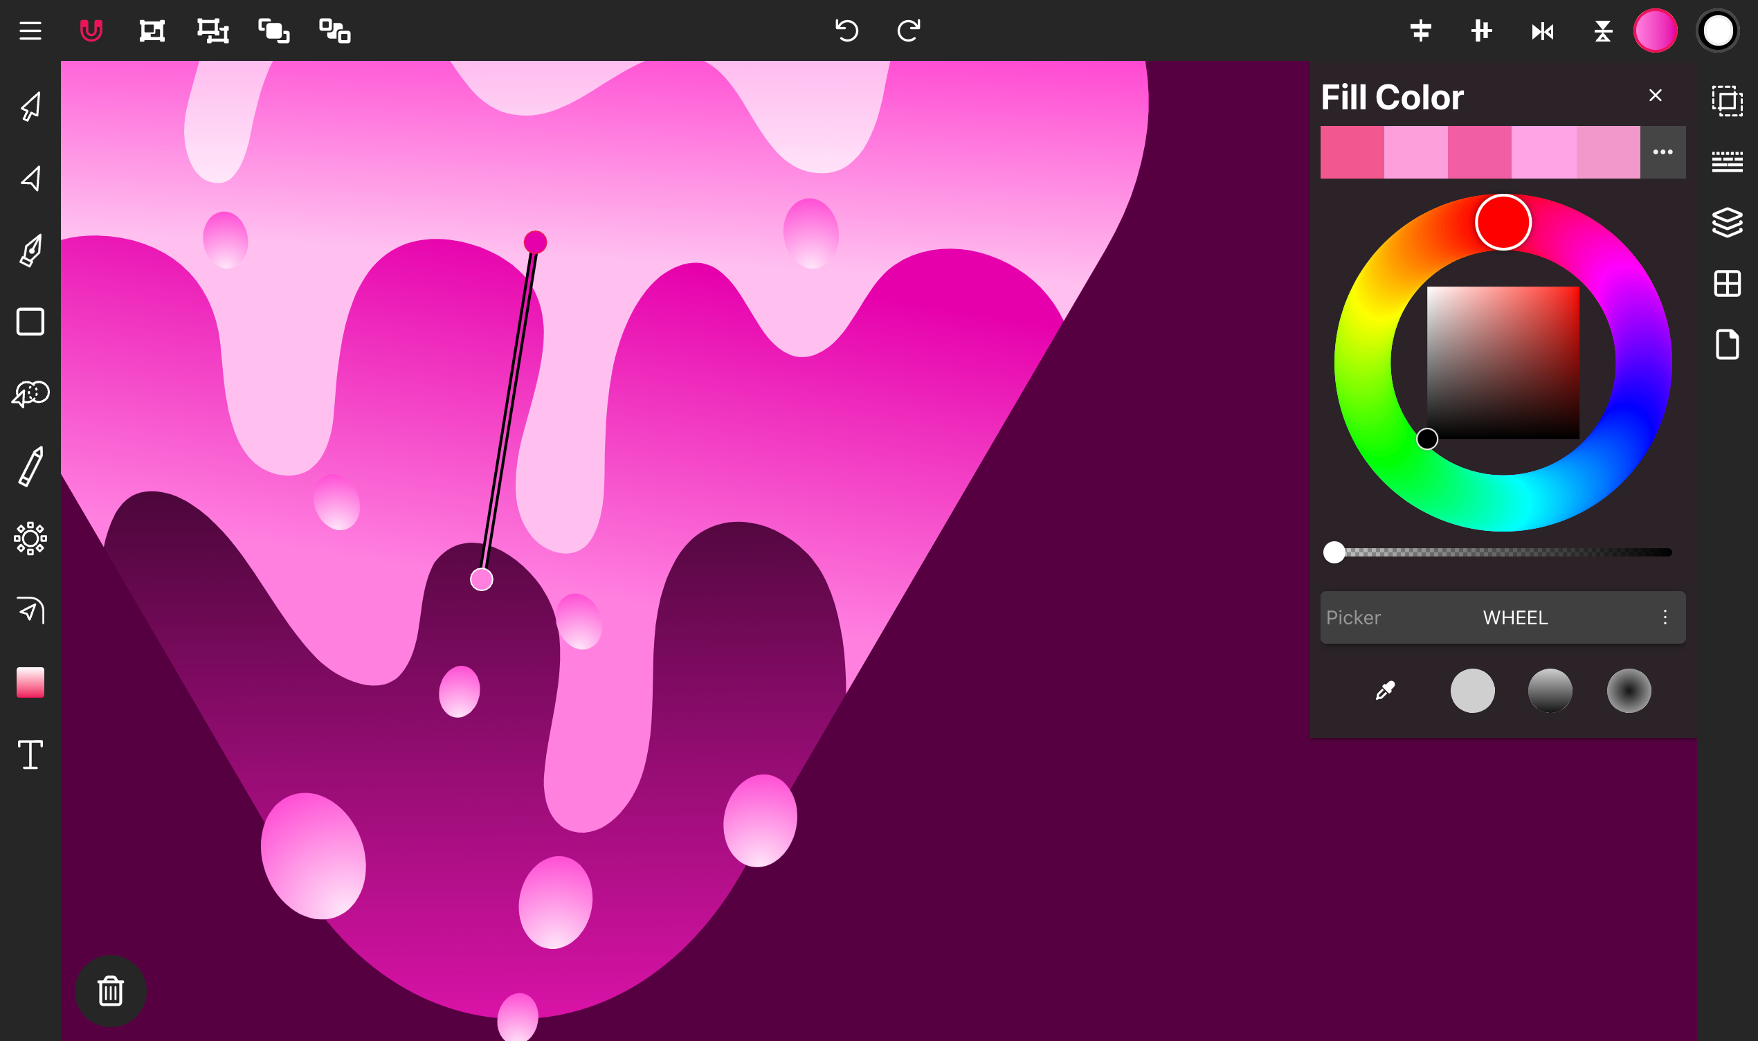Select the Rectangle shape tool
This screenshot has height=1041, width=1758.
[30, 323]
